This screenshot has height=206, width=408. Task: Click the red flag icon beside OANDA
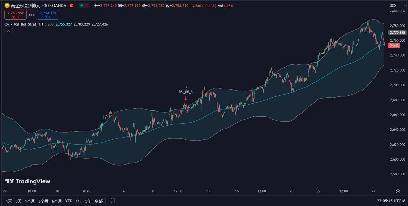[71, 5]
